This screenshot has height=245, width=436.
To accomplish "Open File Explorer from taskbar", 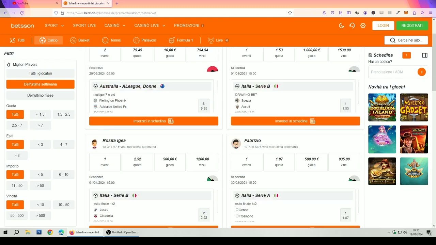I will click(28, 232).
